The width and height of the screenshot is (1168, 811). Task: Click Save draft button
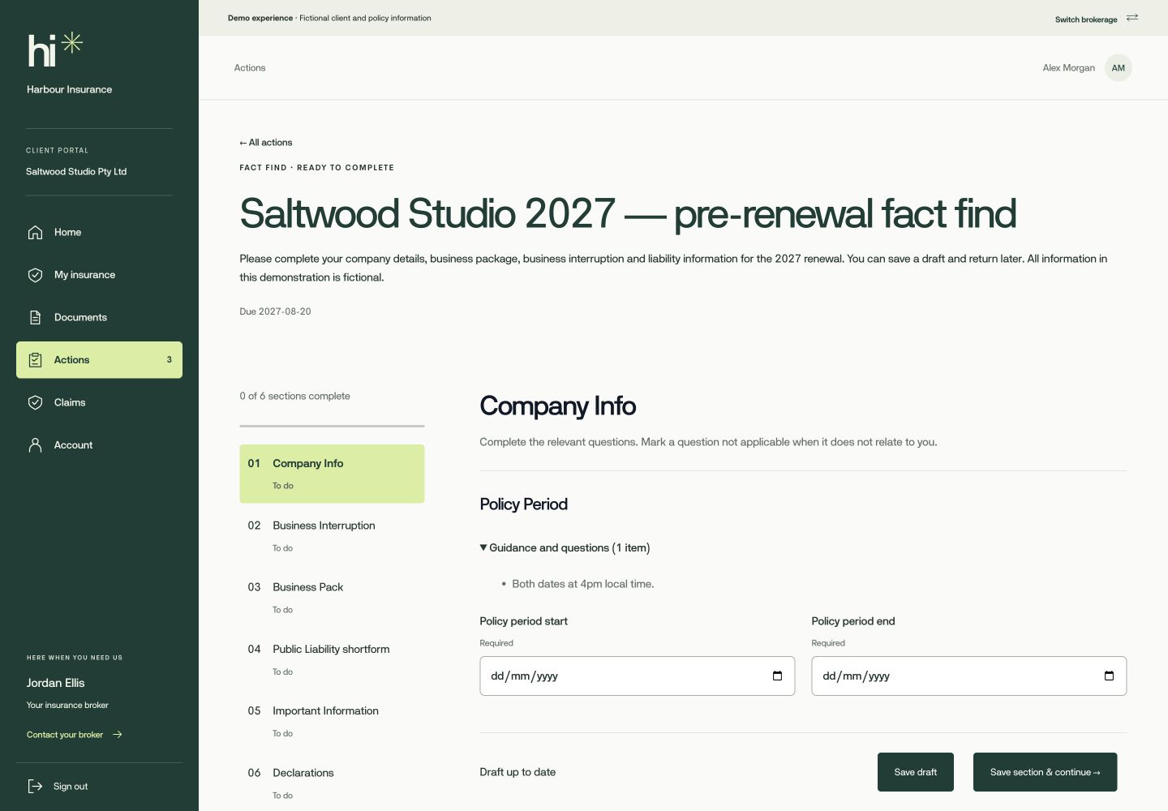coord(915,772)
